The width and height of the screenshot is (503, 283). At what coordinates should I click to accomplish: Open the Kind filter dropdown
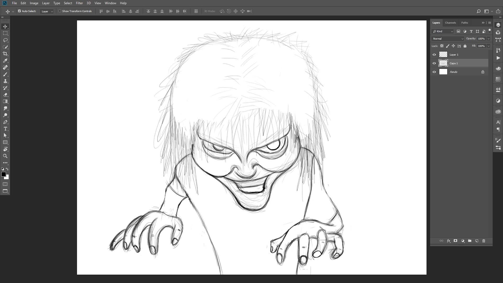(443, 31)
